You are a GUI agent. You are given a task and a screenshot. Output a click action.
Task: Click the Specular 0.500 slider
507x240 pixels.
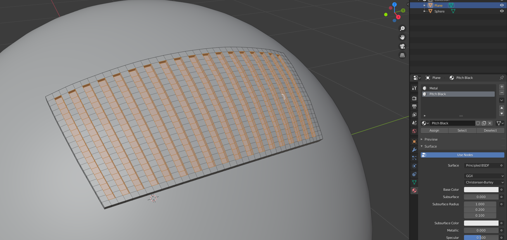click(x=481, y=238)
